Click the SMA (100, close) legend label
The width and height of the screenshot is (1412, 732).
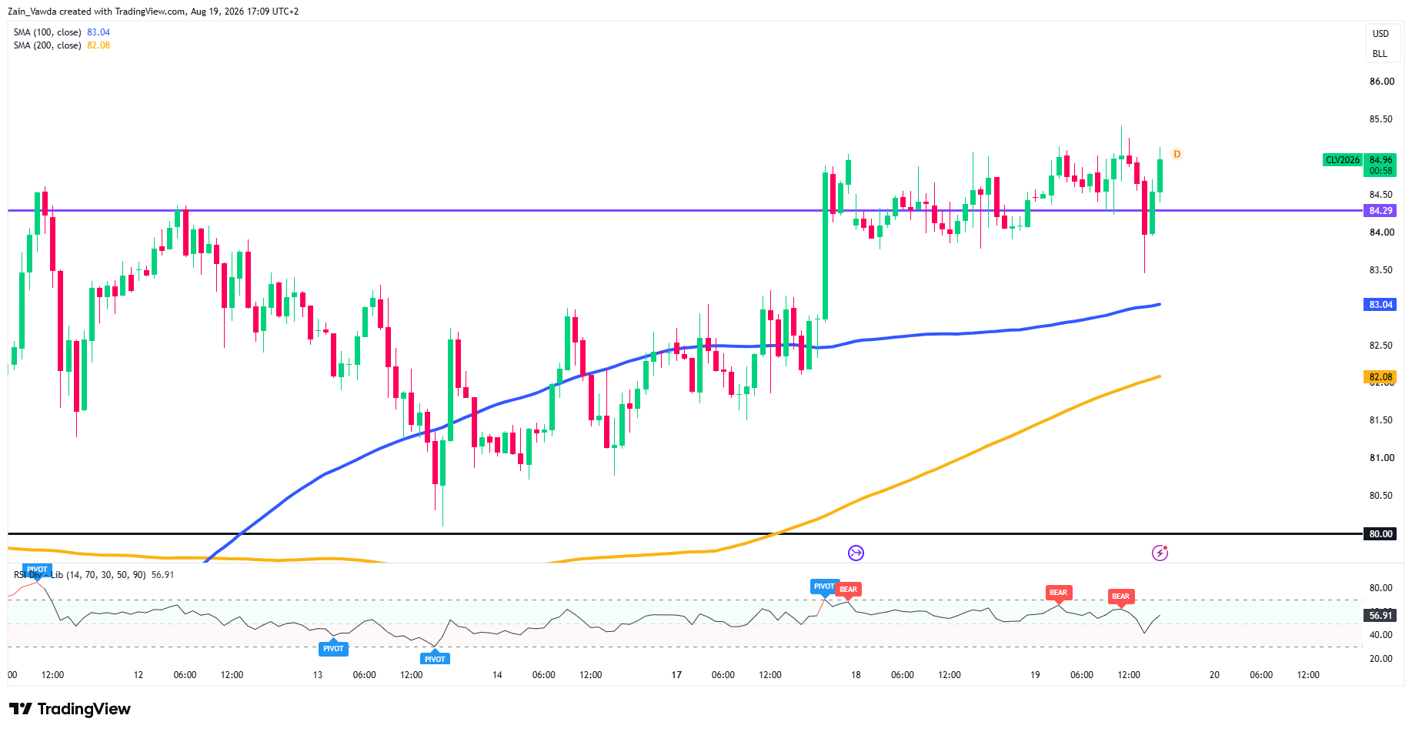[47, 32]
